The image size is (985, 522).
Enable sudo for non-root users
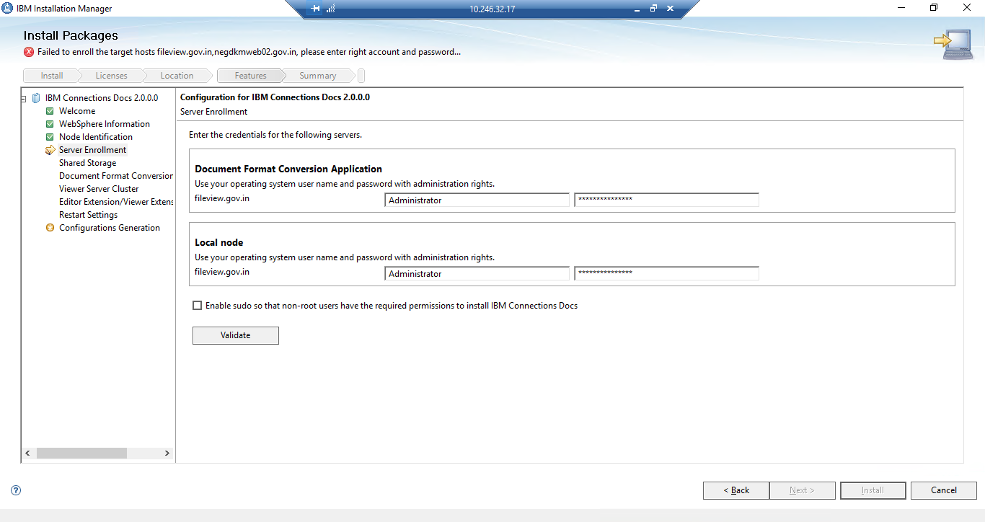click(197, 305)
